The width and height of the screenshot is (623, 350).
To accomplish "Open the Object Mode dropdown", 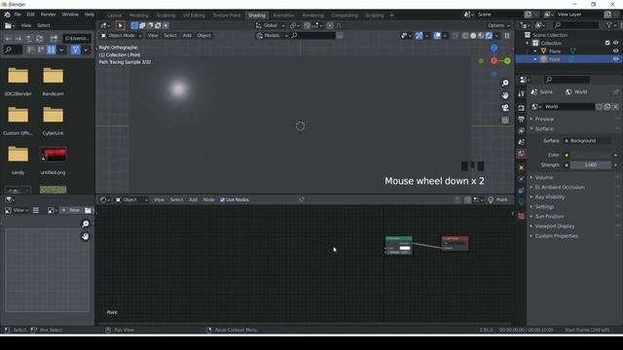I will pyautogui.click(x=121, y=35).
